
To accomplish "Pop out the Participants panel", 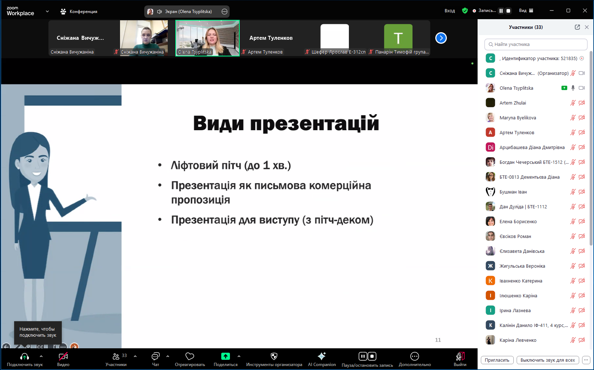I will tap(577, 27).
